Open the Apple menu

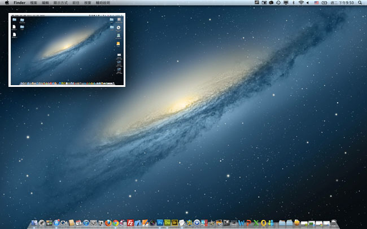point(7,3)
